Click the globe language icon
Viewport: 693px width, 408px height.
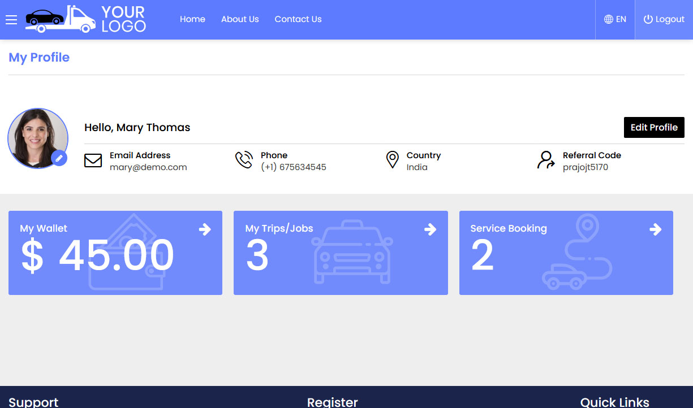click(609, 19)
